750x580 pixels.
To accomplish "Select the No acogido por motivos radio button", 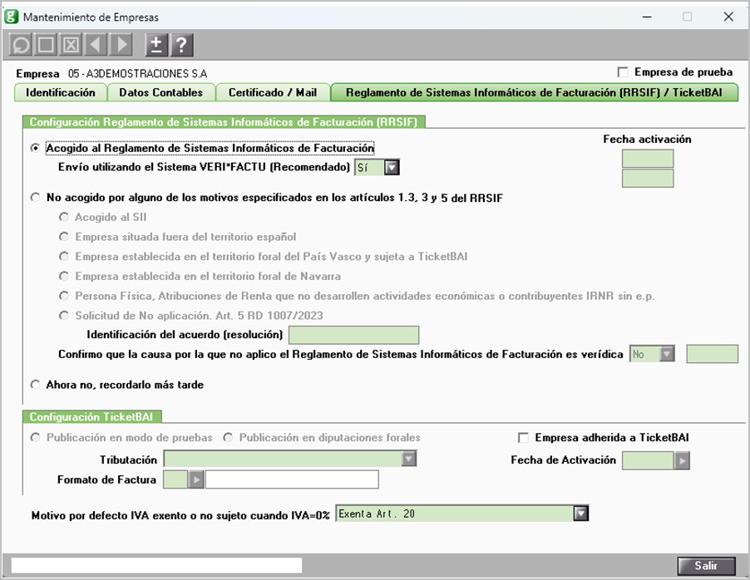I will pos(35,198).
